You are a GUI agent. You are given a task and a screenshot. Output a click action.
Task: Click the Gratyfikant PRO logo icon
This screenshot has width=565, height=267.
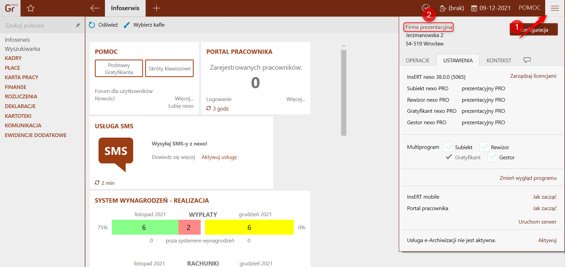10,8
